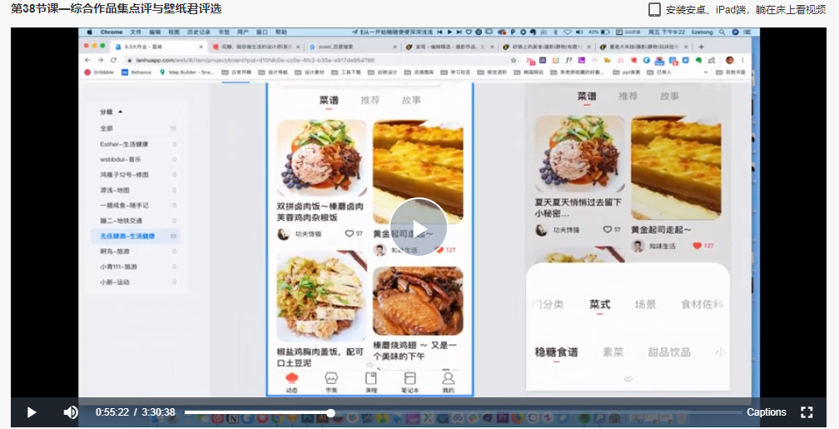Click the large center play overlay button

(419, 227)
